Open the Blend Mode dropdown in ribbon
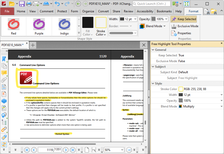 point(153,26)
